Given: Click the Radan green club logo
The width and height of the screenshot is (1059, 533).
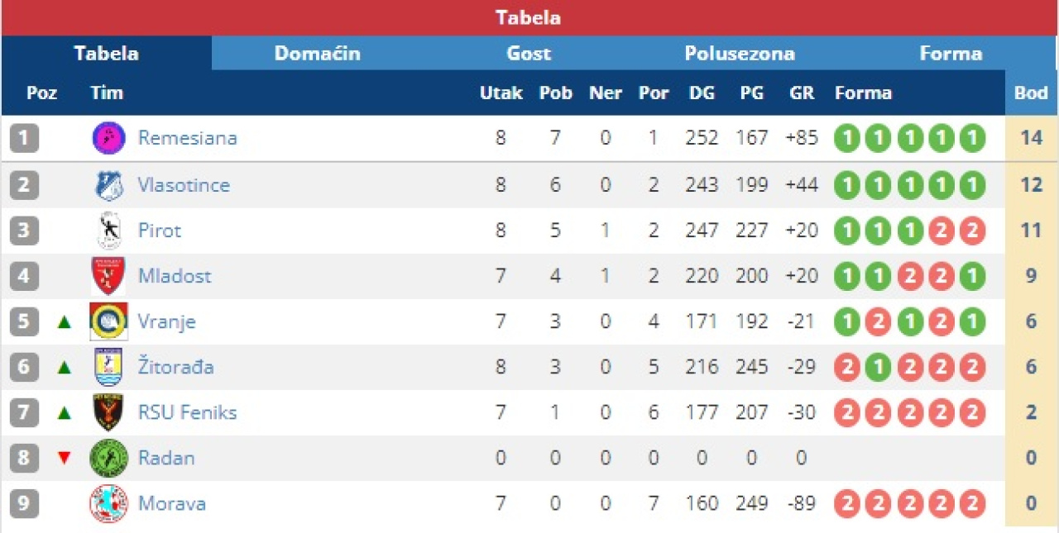Looking at the screenshot, I should [108, 458].
